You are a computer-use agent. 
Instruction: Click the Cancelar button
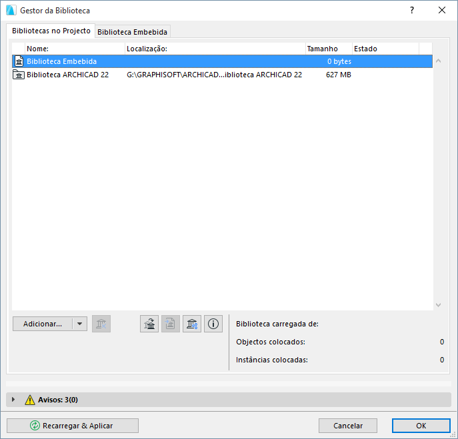(x=348, y=426)
